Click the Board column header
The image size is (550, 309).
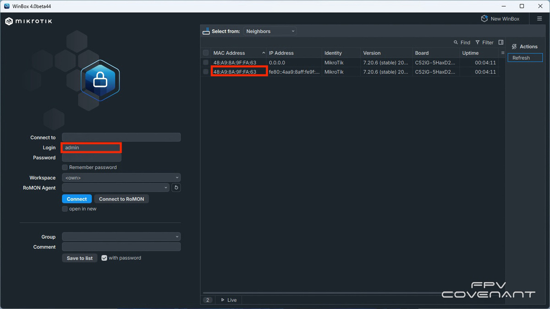coord(436,53)
